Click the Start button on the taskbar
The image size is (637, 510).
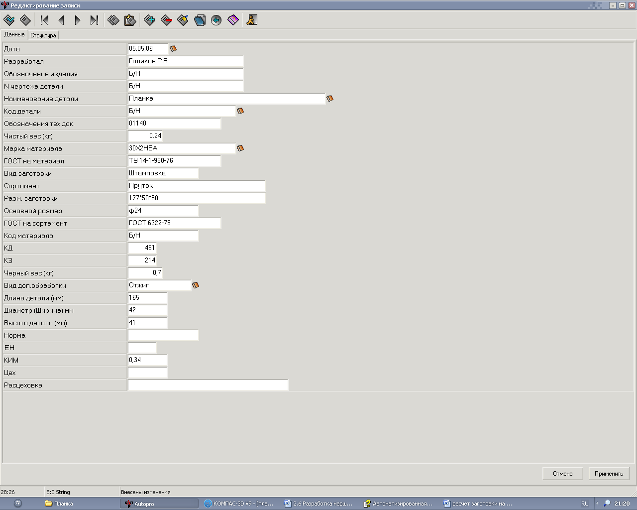point(18,504)
